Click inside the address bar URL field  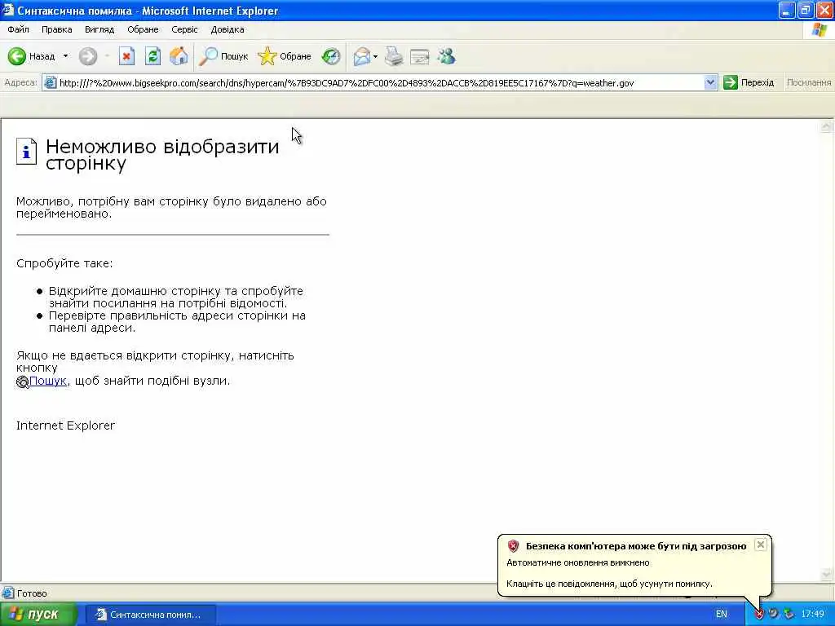click(x=381, y=82)
